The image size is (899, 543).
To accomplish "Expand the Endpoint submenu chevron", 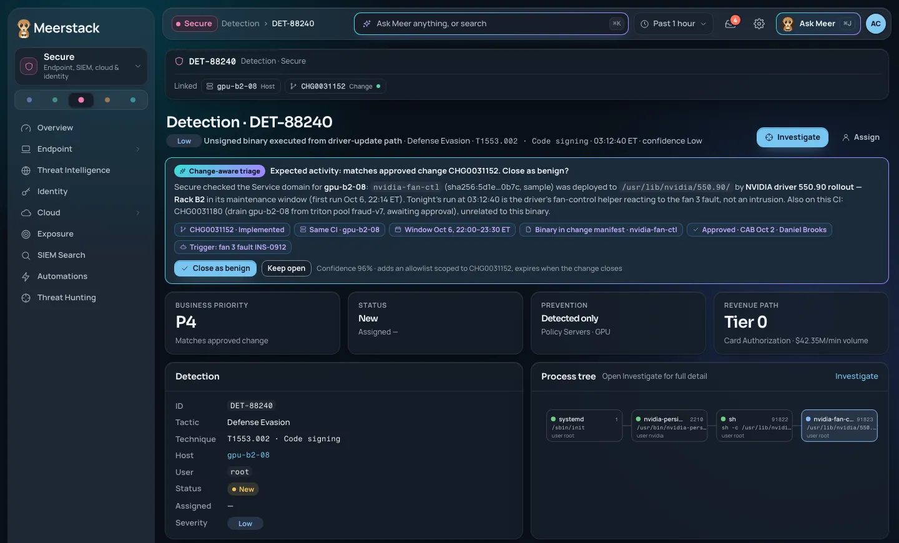I will (138, 149).
